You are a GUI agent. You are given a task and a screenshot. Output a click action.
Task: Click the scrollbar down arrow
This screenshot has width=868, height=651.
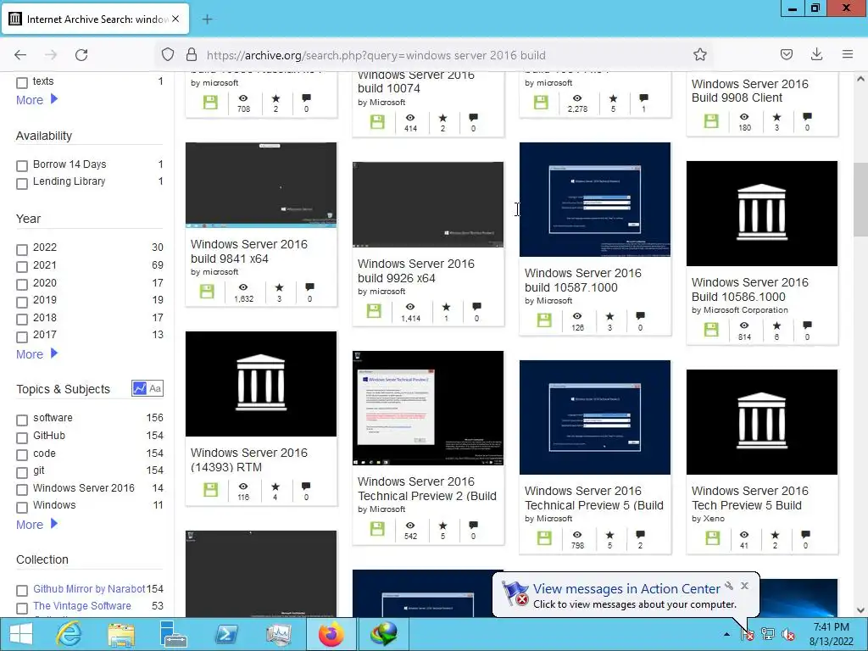click(860, 610)
